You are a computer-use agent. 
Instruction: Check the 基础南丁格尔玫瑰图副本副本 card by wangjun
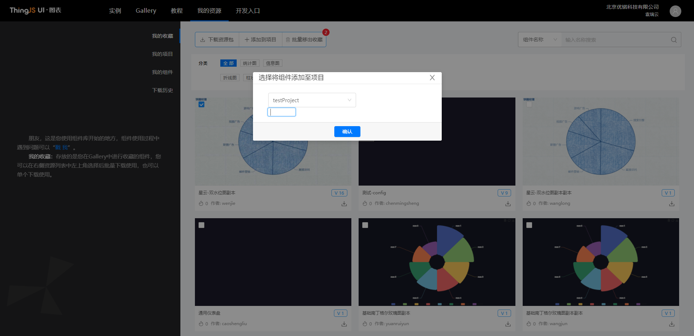529,225
